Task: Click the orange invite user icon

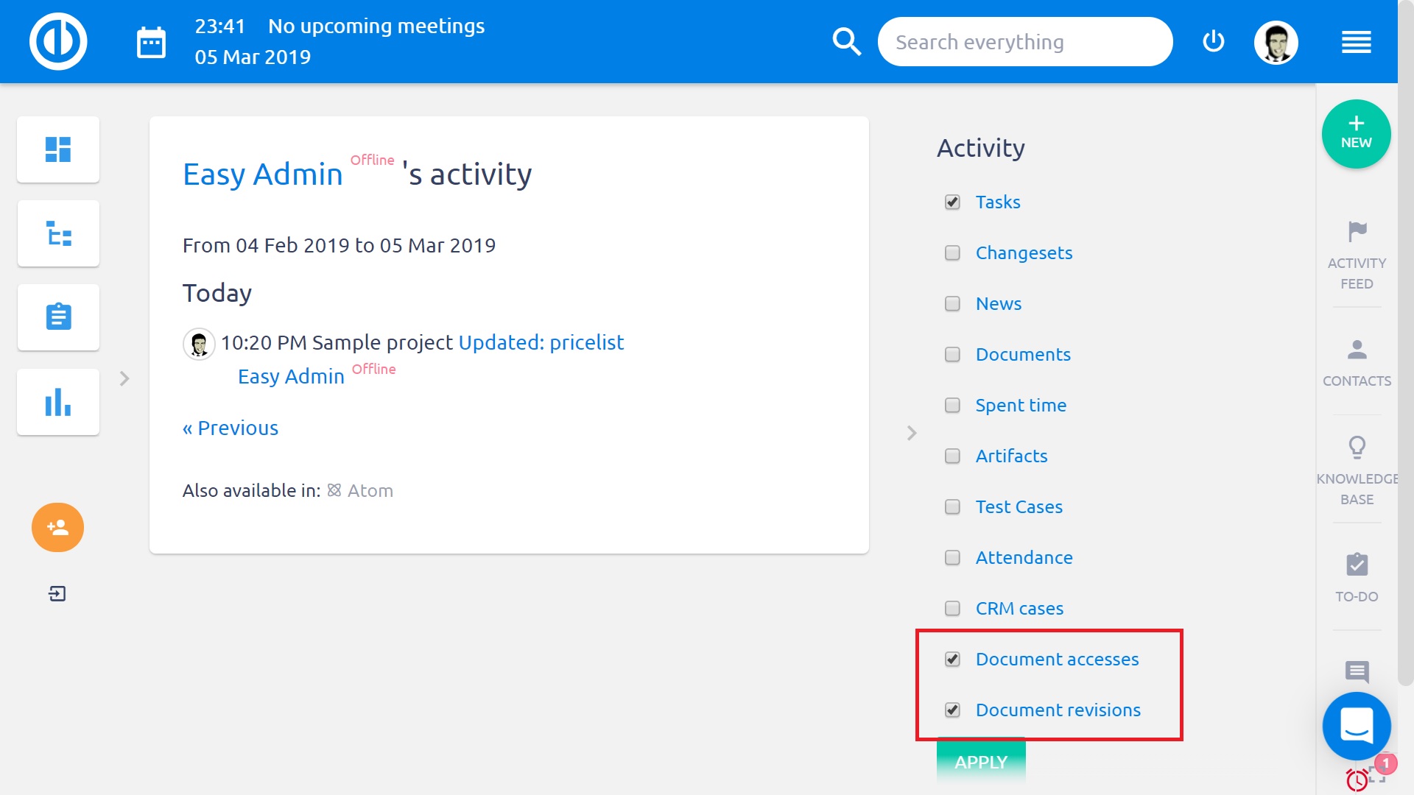Action: point(57,527)
